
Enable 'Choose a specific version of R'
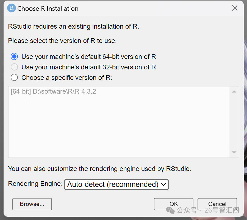14,78
